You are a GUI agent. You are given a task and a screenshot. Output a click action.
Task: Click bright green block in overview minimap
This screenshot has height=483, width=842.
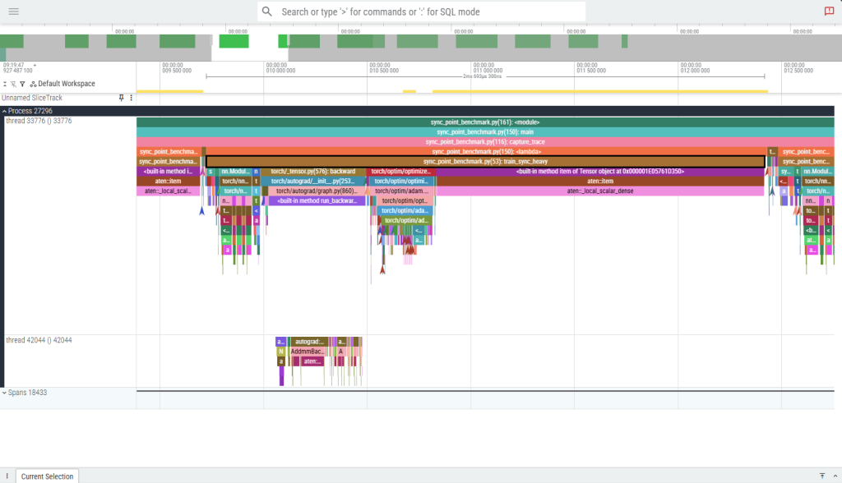click(x=234, y=41)
